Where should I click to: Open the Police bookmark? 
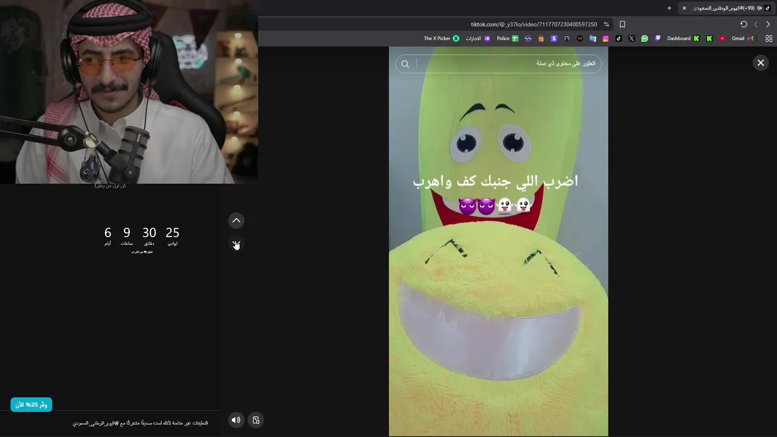coord(507,38)
